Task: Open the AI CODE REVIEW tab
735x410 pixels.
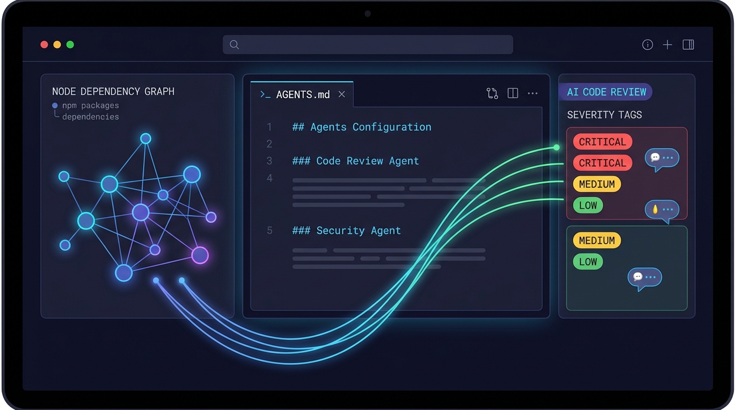Action: [x=606, y=92]
